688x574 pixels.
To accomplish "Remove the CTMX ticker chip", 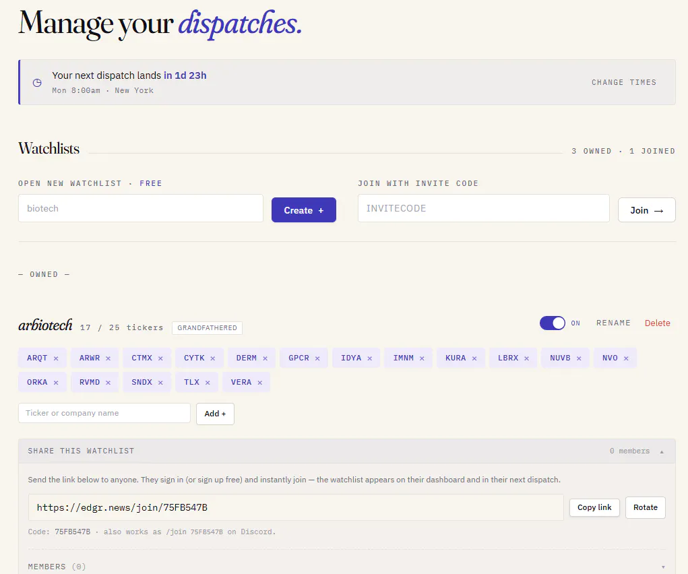I will pyautogui.click(x=160, y=358).
